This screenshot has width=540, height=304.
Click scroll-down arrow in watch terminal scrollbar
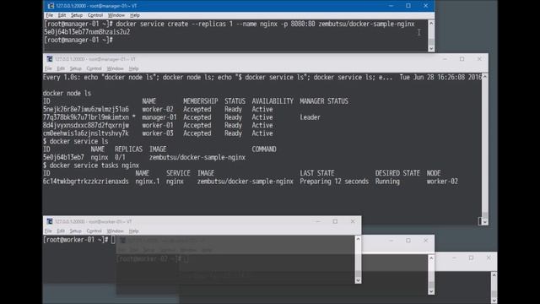pyautogui.click(x=485, y=222)
